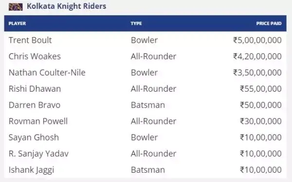
Task: Select player Trent Boult
Action: point(30,40)
